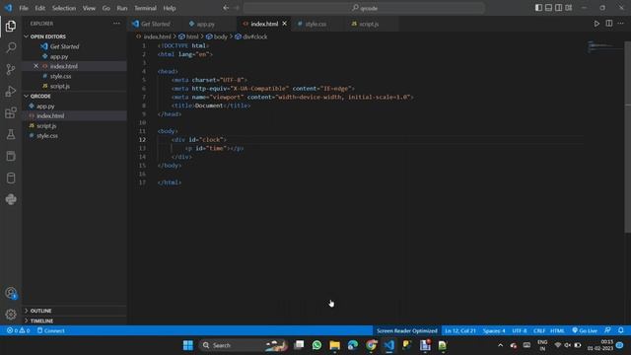The width and height of the screenshot is (631, 355).
Task: Open script.js in QRCODE folder
Action: click(75, 126)
